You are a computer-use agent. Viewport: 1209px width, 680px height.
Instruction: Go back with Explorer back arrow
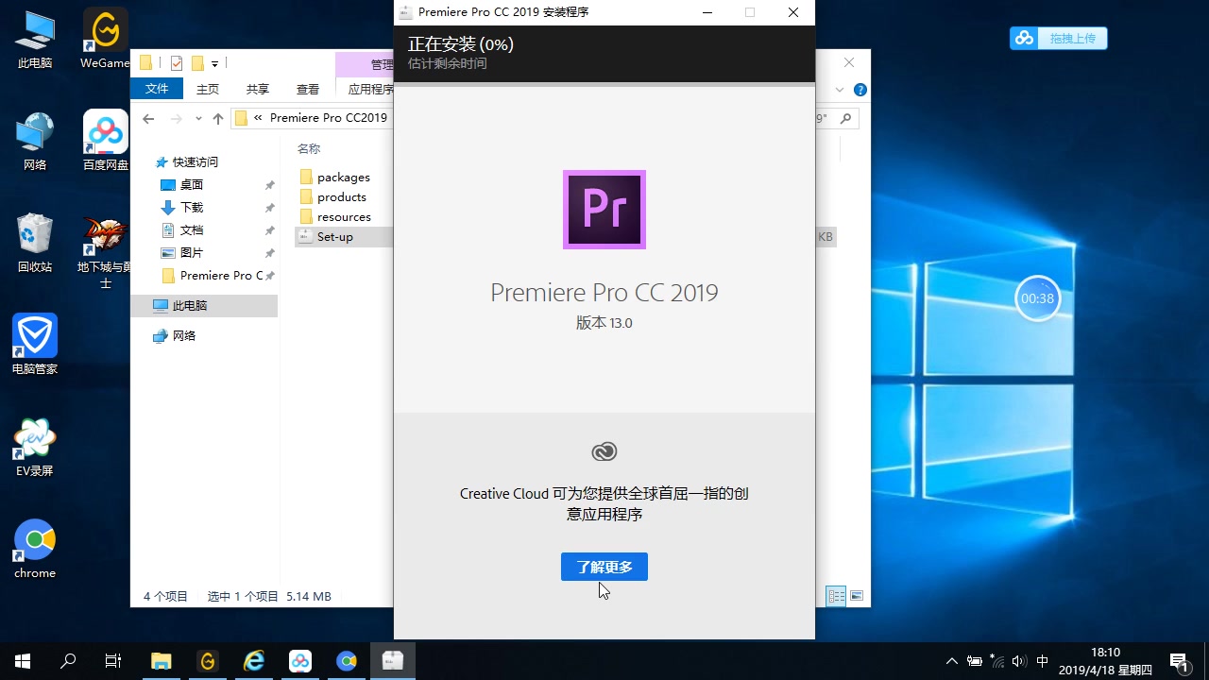pos(148,118)
